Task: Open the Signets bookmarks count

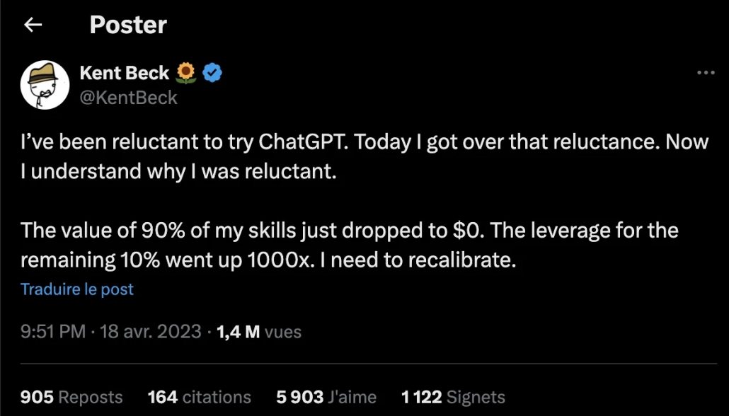Action: tap(454, 397)
